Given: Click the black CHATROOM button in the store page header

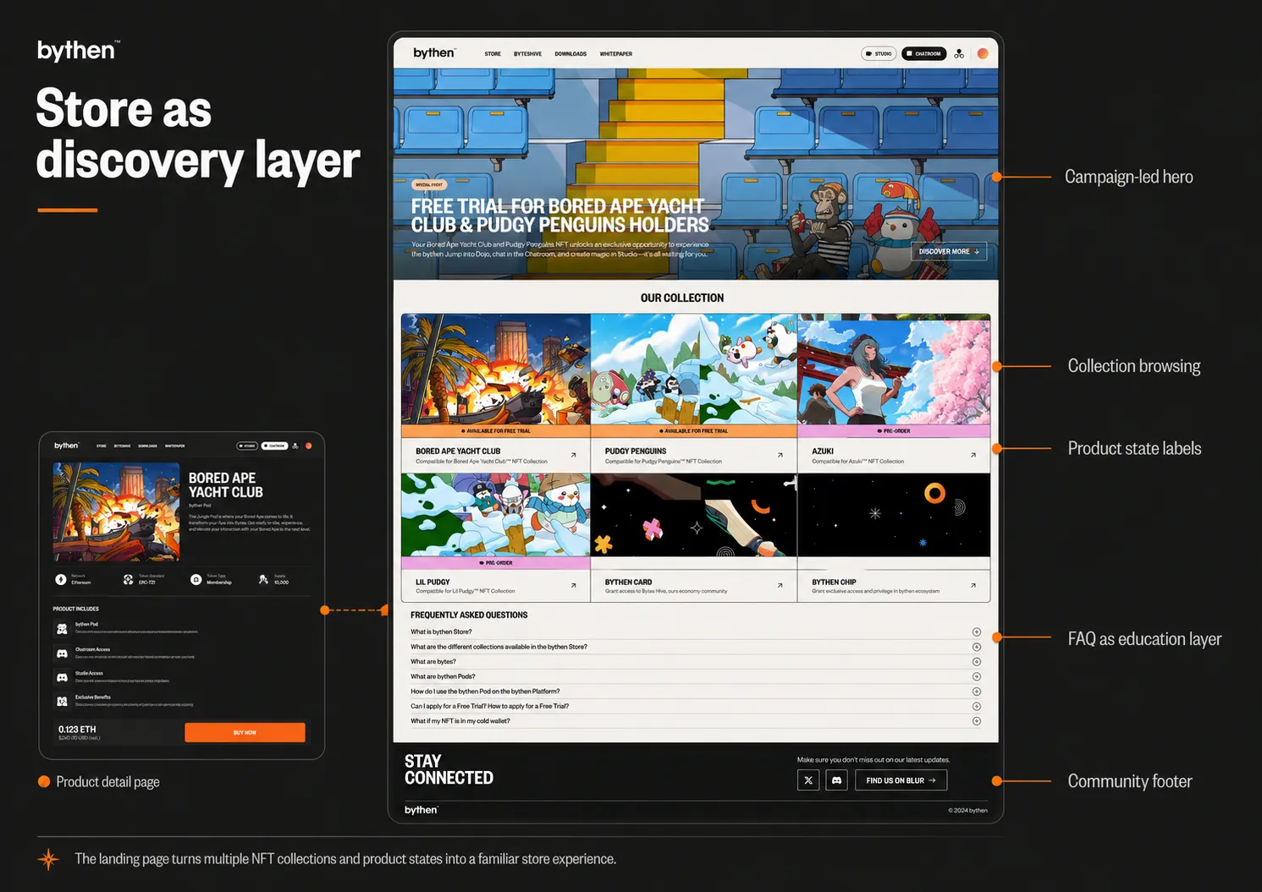Looking at the screenshot, I should click(x=923, y=53).
